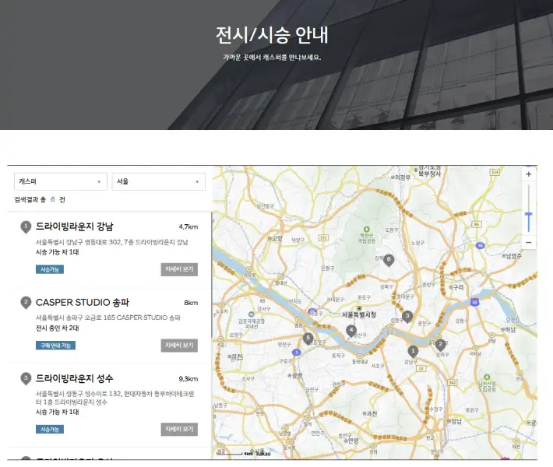Click zoom out minus button on map
The height and width of the screenshot is (467, 553).
coord(528,243)
